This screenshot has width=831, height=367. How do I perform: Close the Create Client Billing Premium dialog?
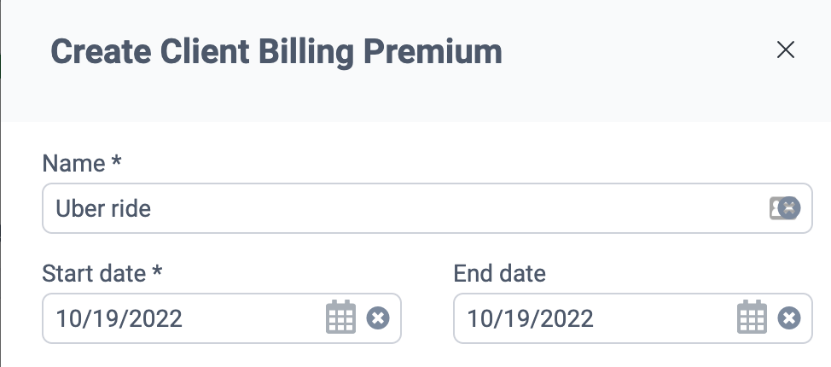coord(785,50)
